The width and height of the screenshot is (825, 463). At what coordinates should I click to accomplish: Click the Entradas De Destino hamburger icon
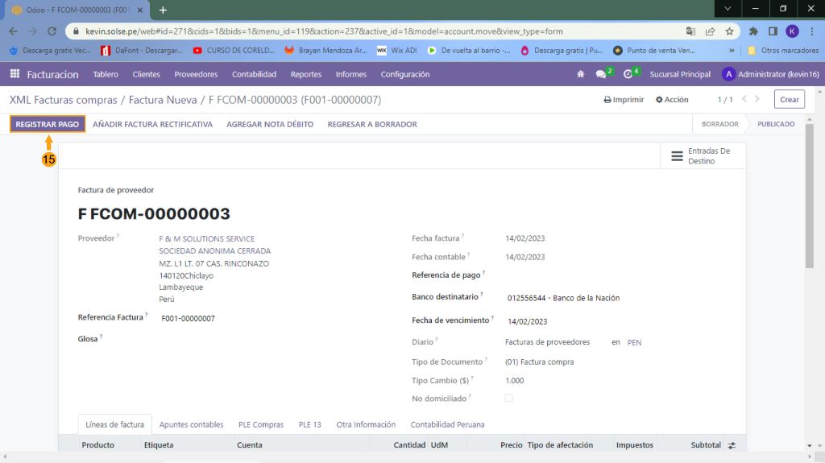coord(676,156)
